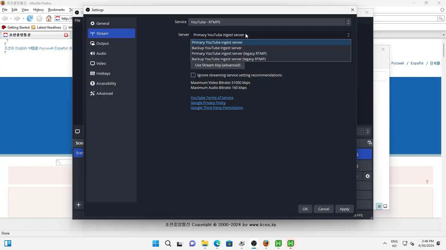446x250 pixels.
Task: Collapse the Server dropdown field
Action: 271,35
